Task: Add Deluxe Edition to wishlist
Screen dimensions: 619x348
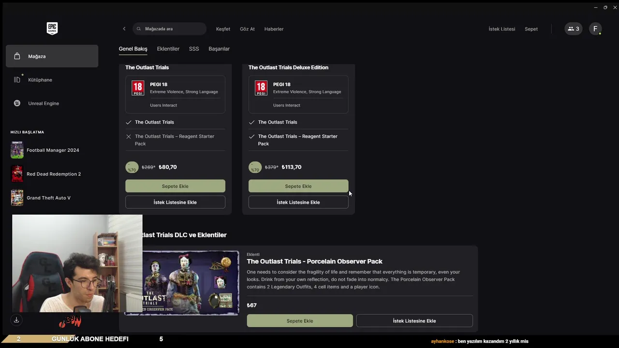Action: point(298,202)
